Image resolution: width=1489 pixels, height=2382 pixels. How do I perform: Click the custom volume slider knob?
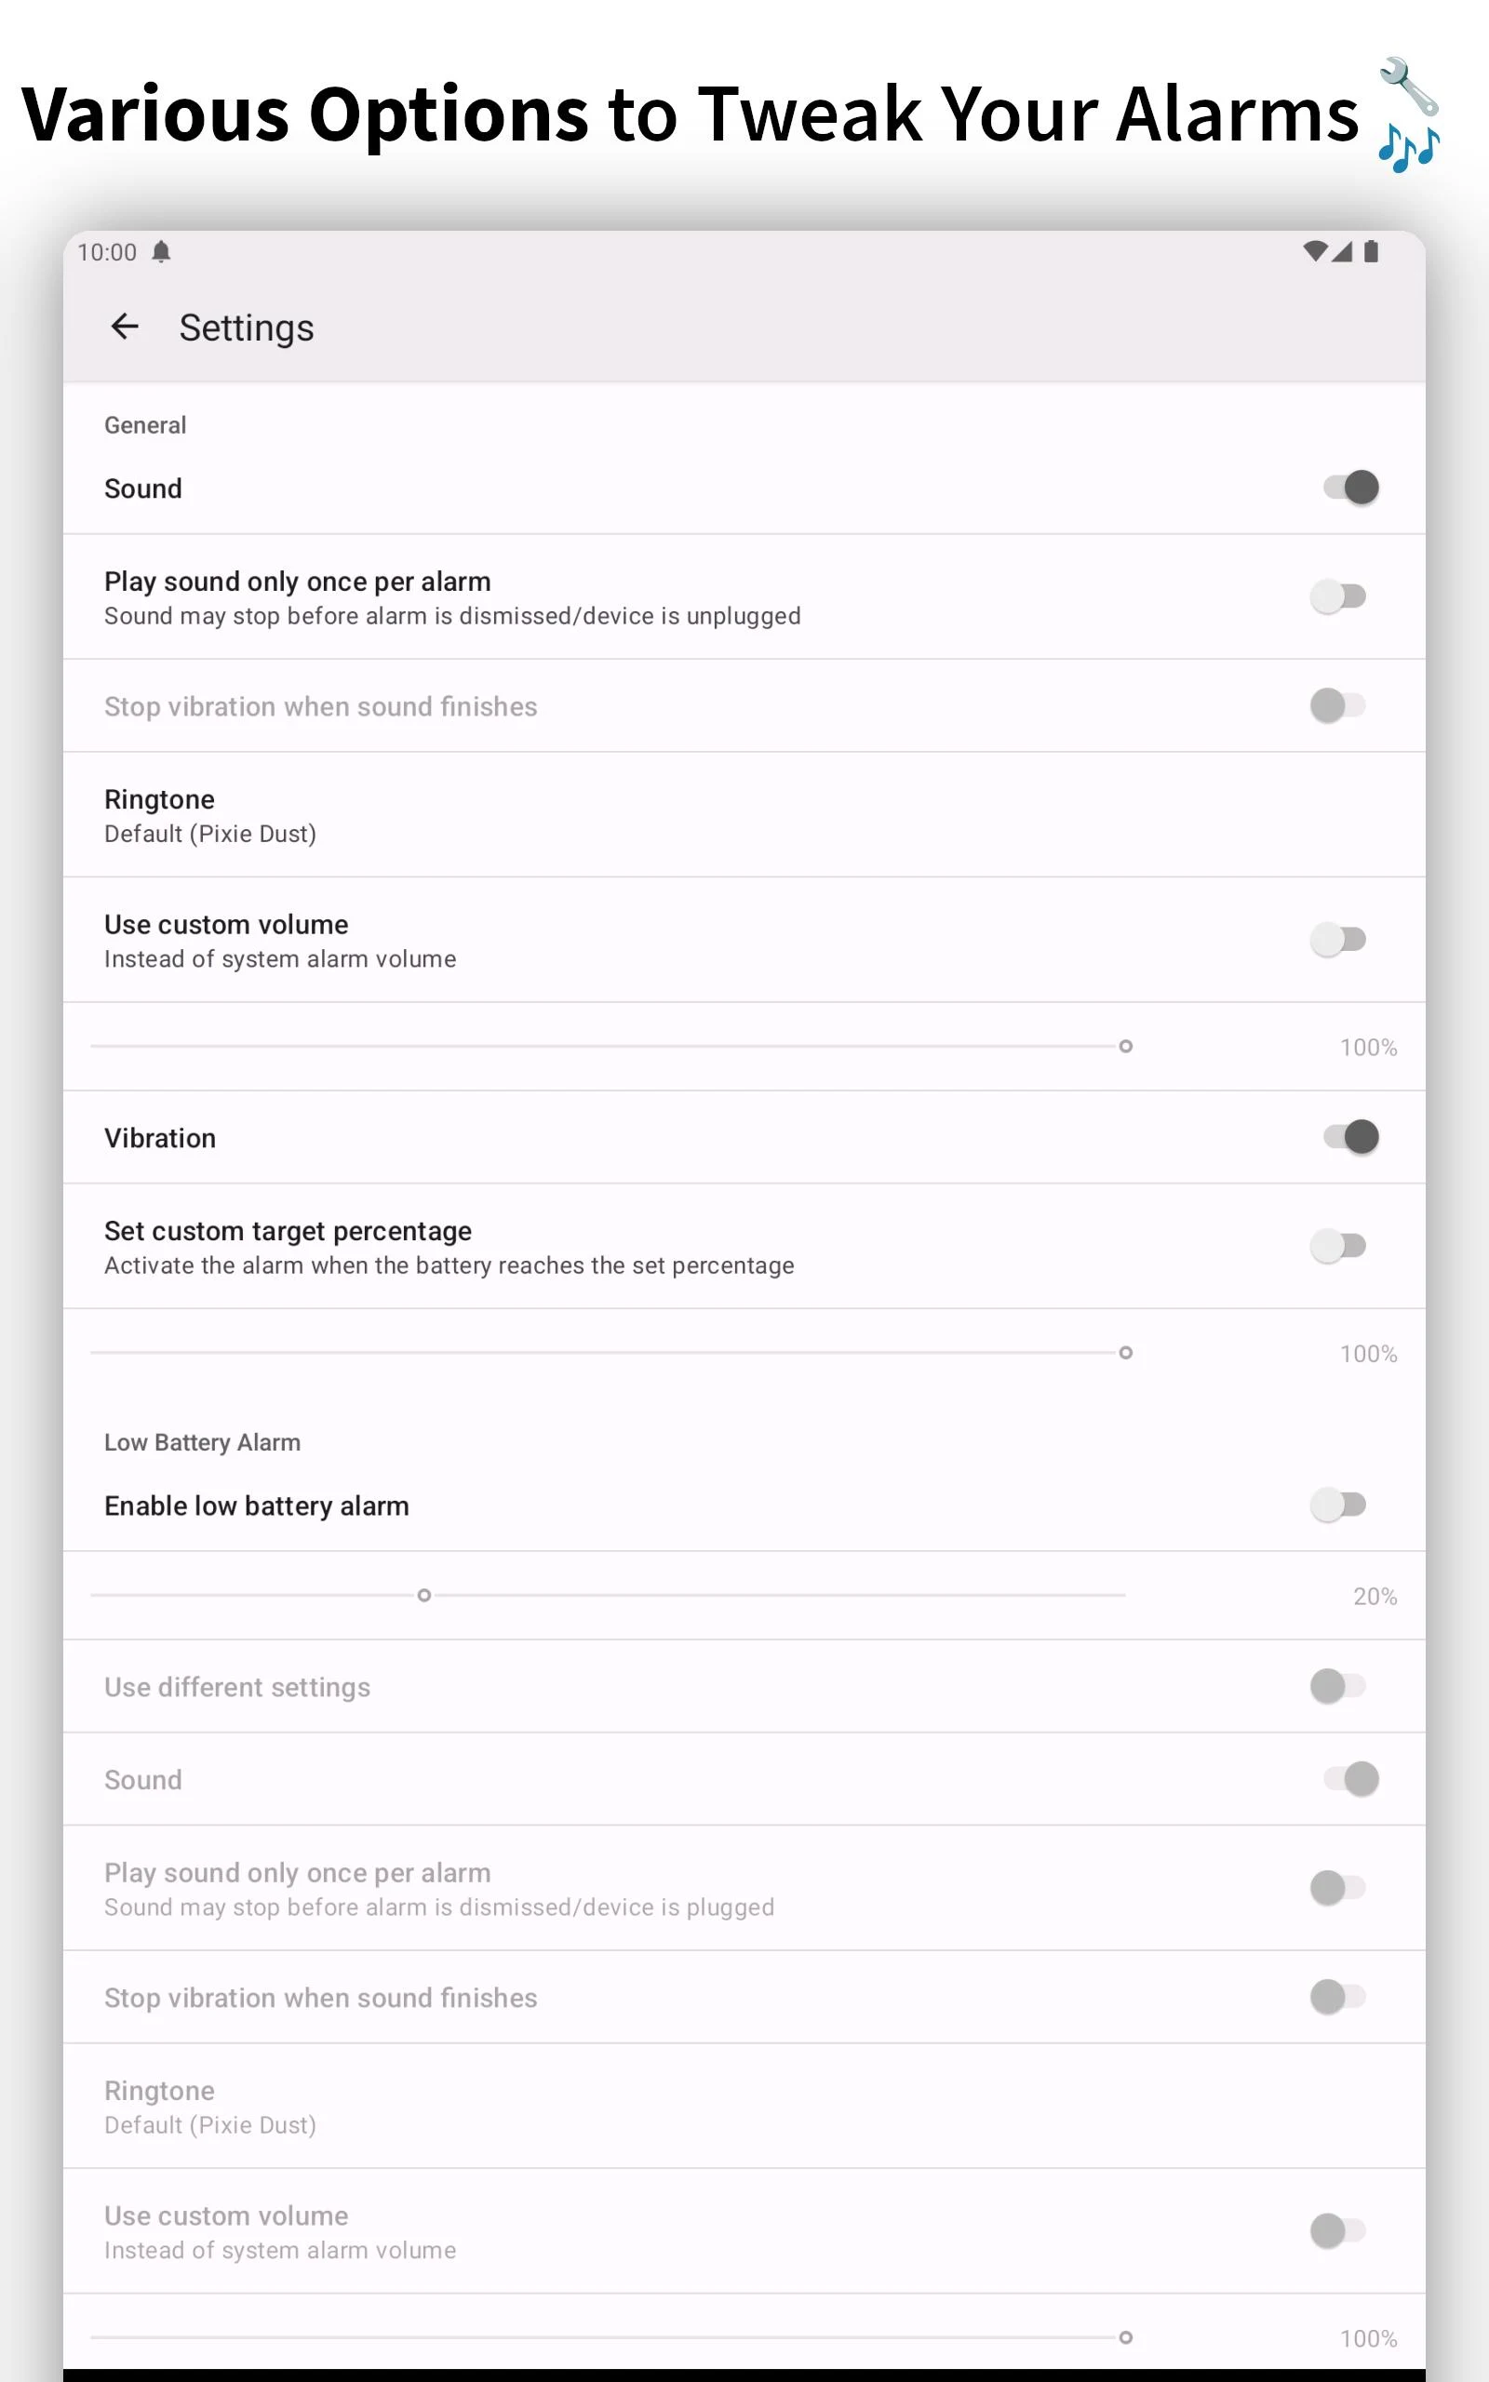point(1126,1046)
